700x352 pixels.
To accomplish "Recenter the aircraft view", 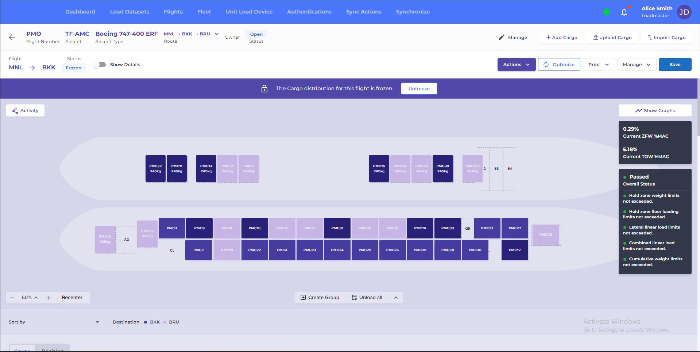I will 72,298.
